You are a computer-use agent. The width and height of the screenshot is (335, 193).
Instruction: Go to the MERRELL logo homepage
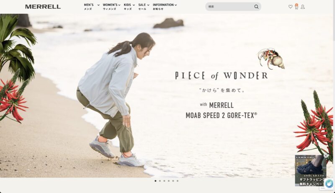click(43, 7)
